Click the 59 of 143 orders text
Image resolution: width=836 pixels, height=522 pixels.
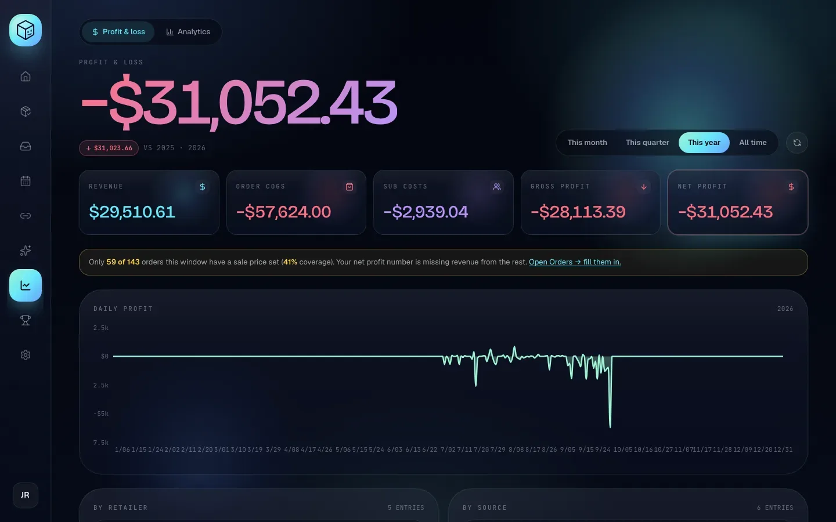pyautogui.click(x=123, y=262)
